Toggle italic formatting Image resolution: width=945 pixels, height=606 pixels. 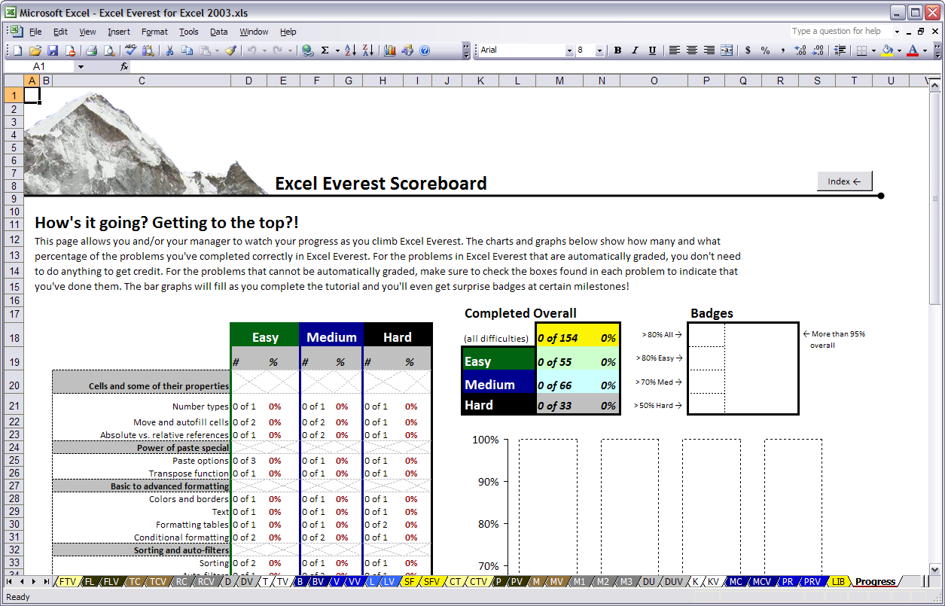point(635,50)
